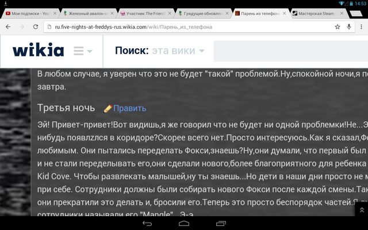Open the Chrome three-dot menu

(x=361, y=27)
